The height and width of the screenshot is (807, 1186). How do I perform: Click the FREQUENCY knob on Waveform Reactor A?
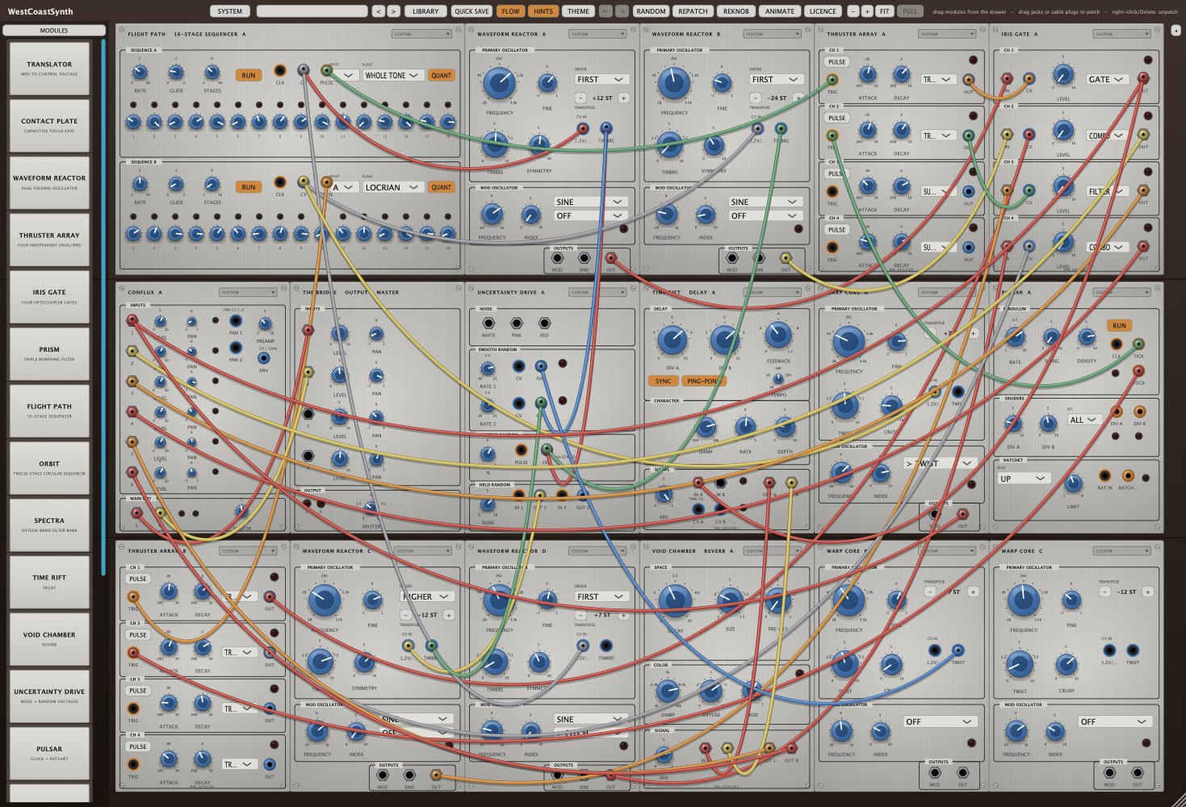pyautogui.click(x=500, y=82)
